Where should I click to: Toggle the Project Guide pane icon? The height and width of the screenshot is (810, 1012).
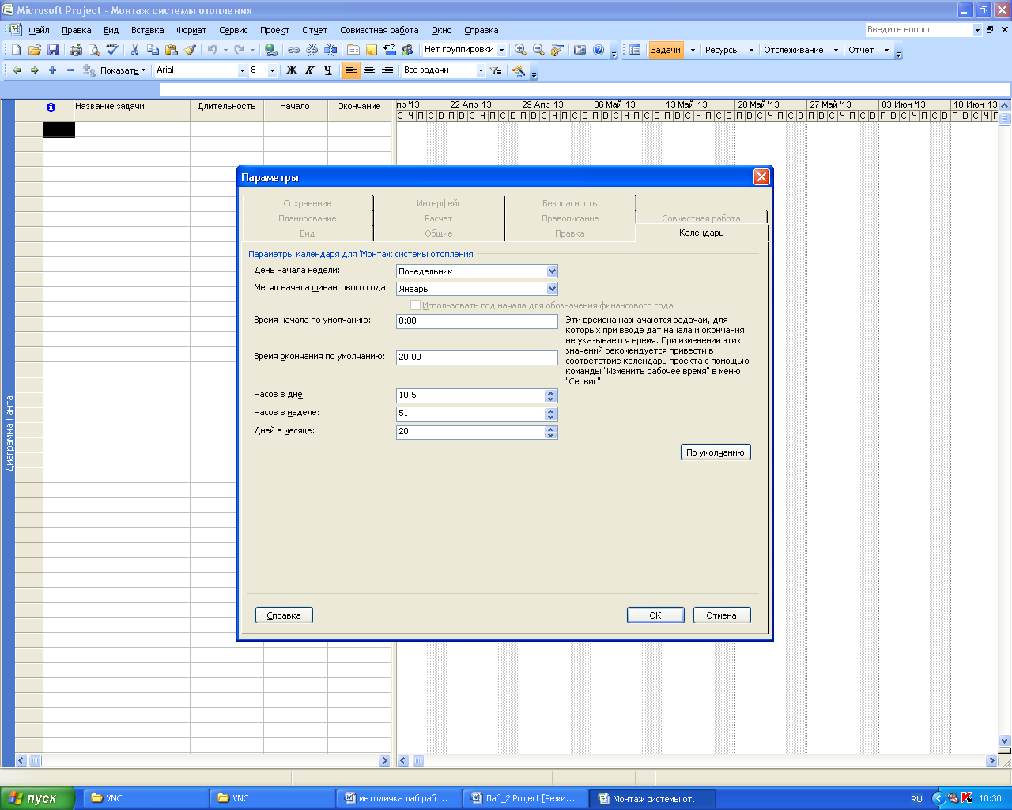pos(635,50)
